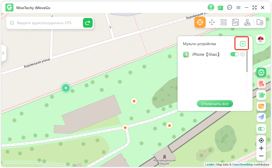This screenshot has height=168, width=272.
Task: Click the green DNS globe icon
Action: coord(261,72)
